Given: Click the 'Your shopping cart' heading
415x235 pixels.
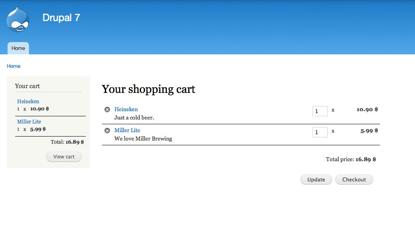Looking at the screenshot, I should click(x=149, y=89).
